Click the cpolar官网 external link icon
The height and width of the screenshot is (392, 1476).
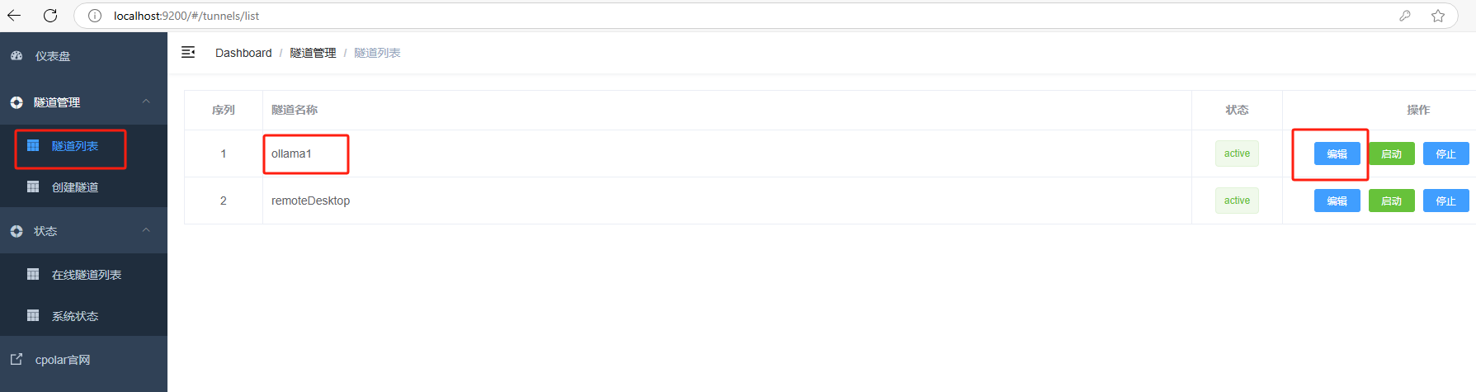[x=17, y=360]
